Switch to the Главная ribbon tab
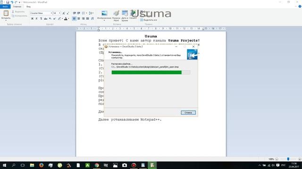Image resolution: width=302 pixels, height=169 pixels. (17, 7)
